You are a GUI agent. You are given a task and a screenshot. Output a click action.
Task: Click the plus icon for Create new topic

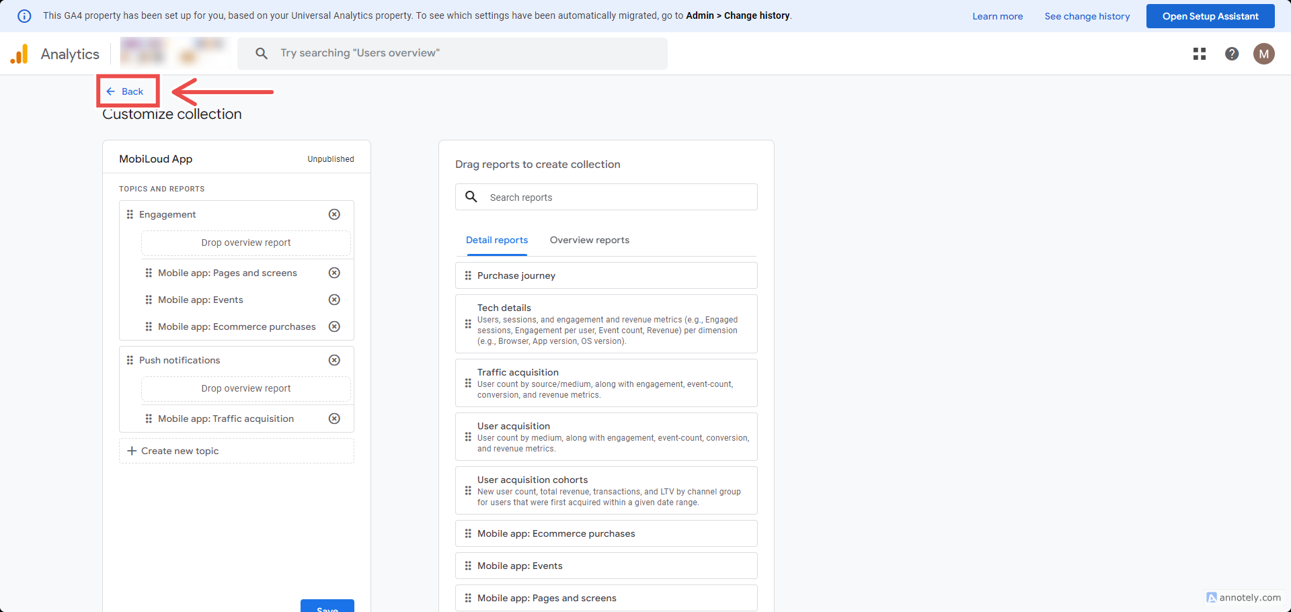[x=132, y=451]
